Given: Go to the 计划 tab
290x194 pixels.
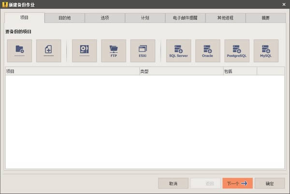Looking at the screenshot, I should click(x=145, y=18).
